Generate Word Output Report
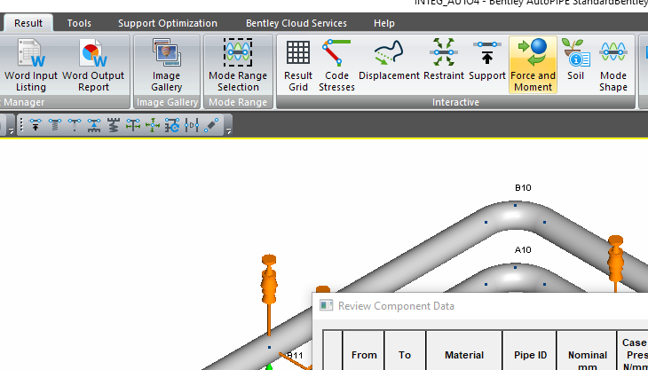Viewport: 648px width, 370px height. (x=93, y=65)
